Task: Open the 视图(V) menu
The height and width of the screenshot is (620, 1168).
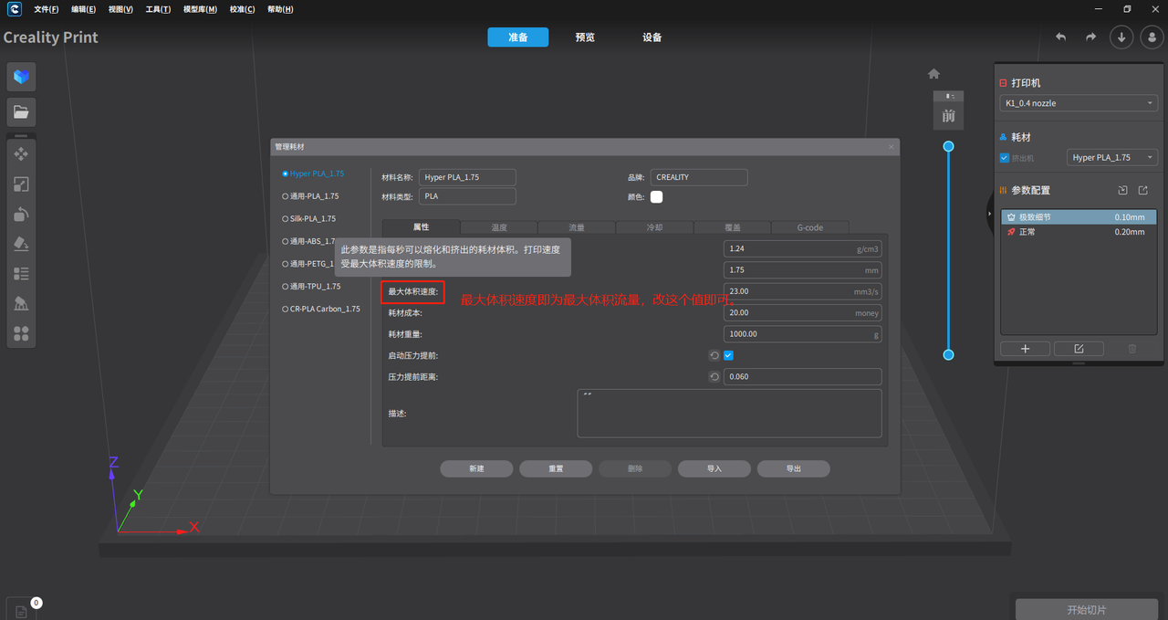Action: pyautogui.click(x=120, y=9)
